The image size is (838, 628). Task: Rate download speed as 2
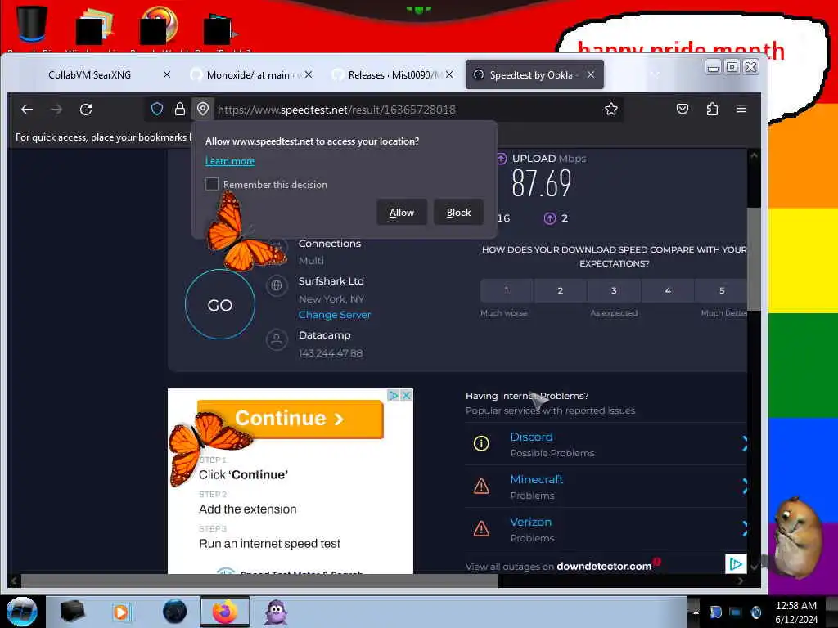click(560, 290)
